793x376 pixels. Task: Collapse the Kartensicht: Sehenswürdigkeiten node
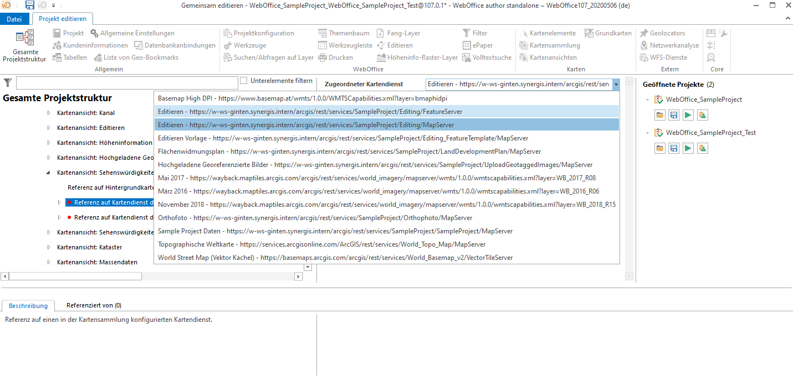click(x=47, y=172)
